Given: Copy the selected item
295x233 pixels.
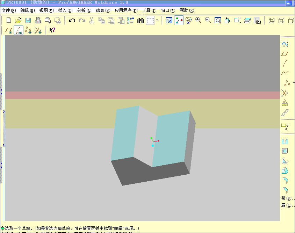Looking at the screenshot, I should 101,20.
